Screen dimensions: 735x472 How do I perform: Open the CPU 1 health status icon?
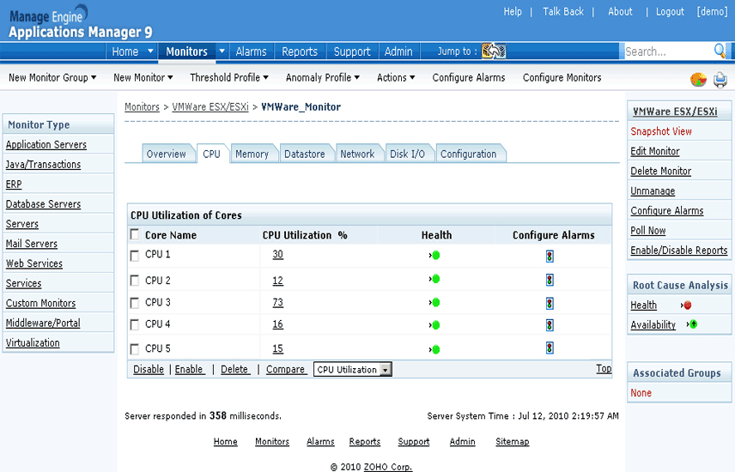[x=434, y=256]
